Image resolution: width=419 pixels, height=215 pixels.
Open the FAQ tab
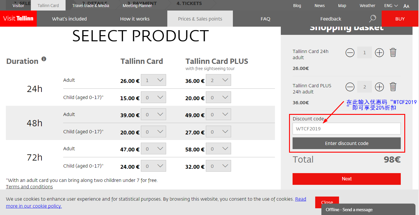(266, 19)
